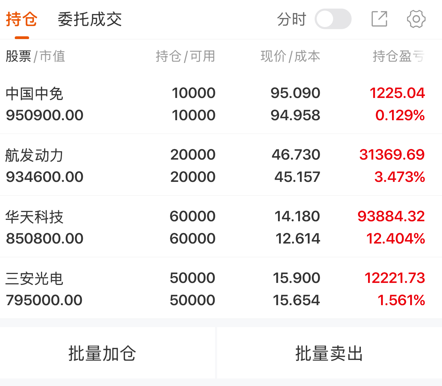Click 三安光电 available quantity 50000

point(192,300)
